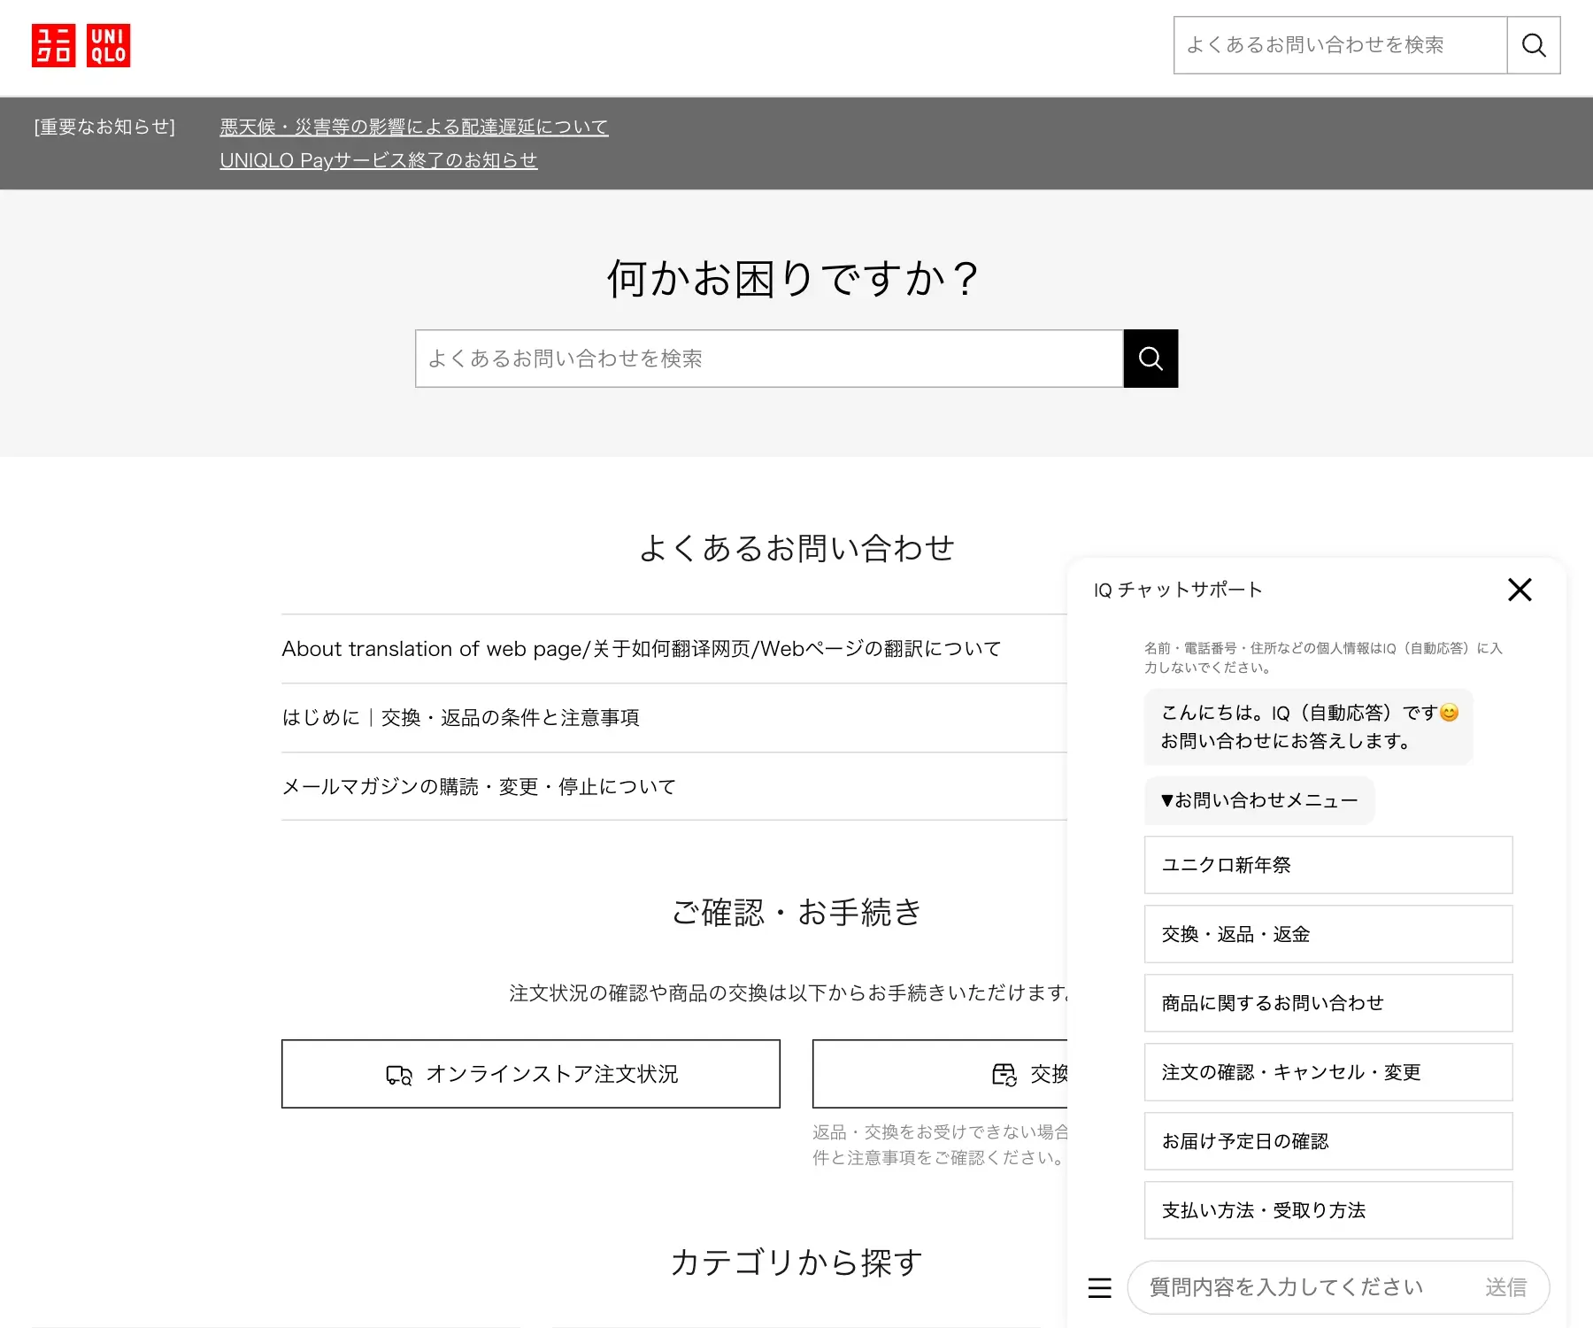Click the red ユニクロ logo square
The width and height of the screenshot is (1593, 1328).
[x=55, y=46]
